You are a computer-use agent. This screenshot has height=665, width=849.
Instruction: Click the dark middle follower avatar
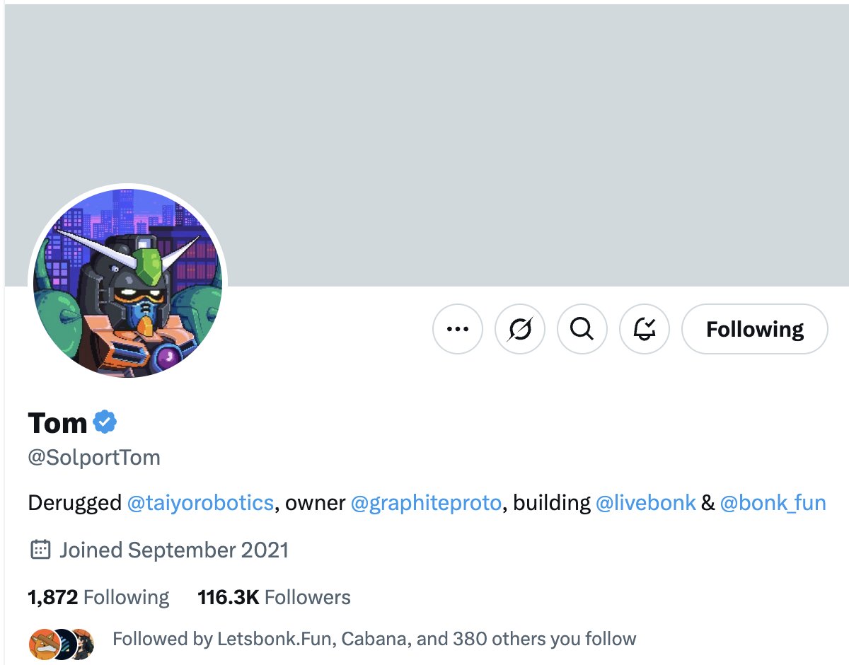coord(63,644)
